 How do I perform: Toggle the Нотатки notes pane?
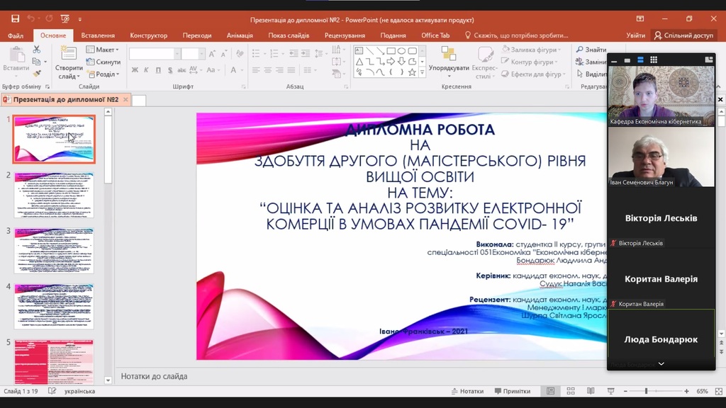pos(467,391)
